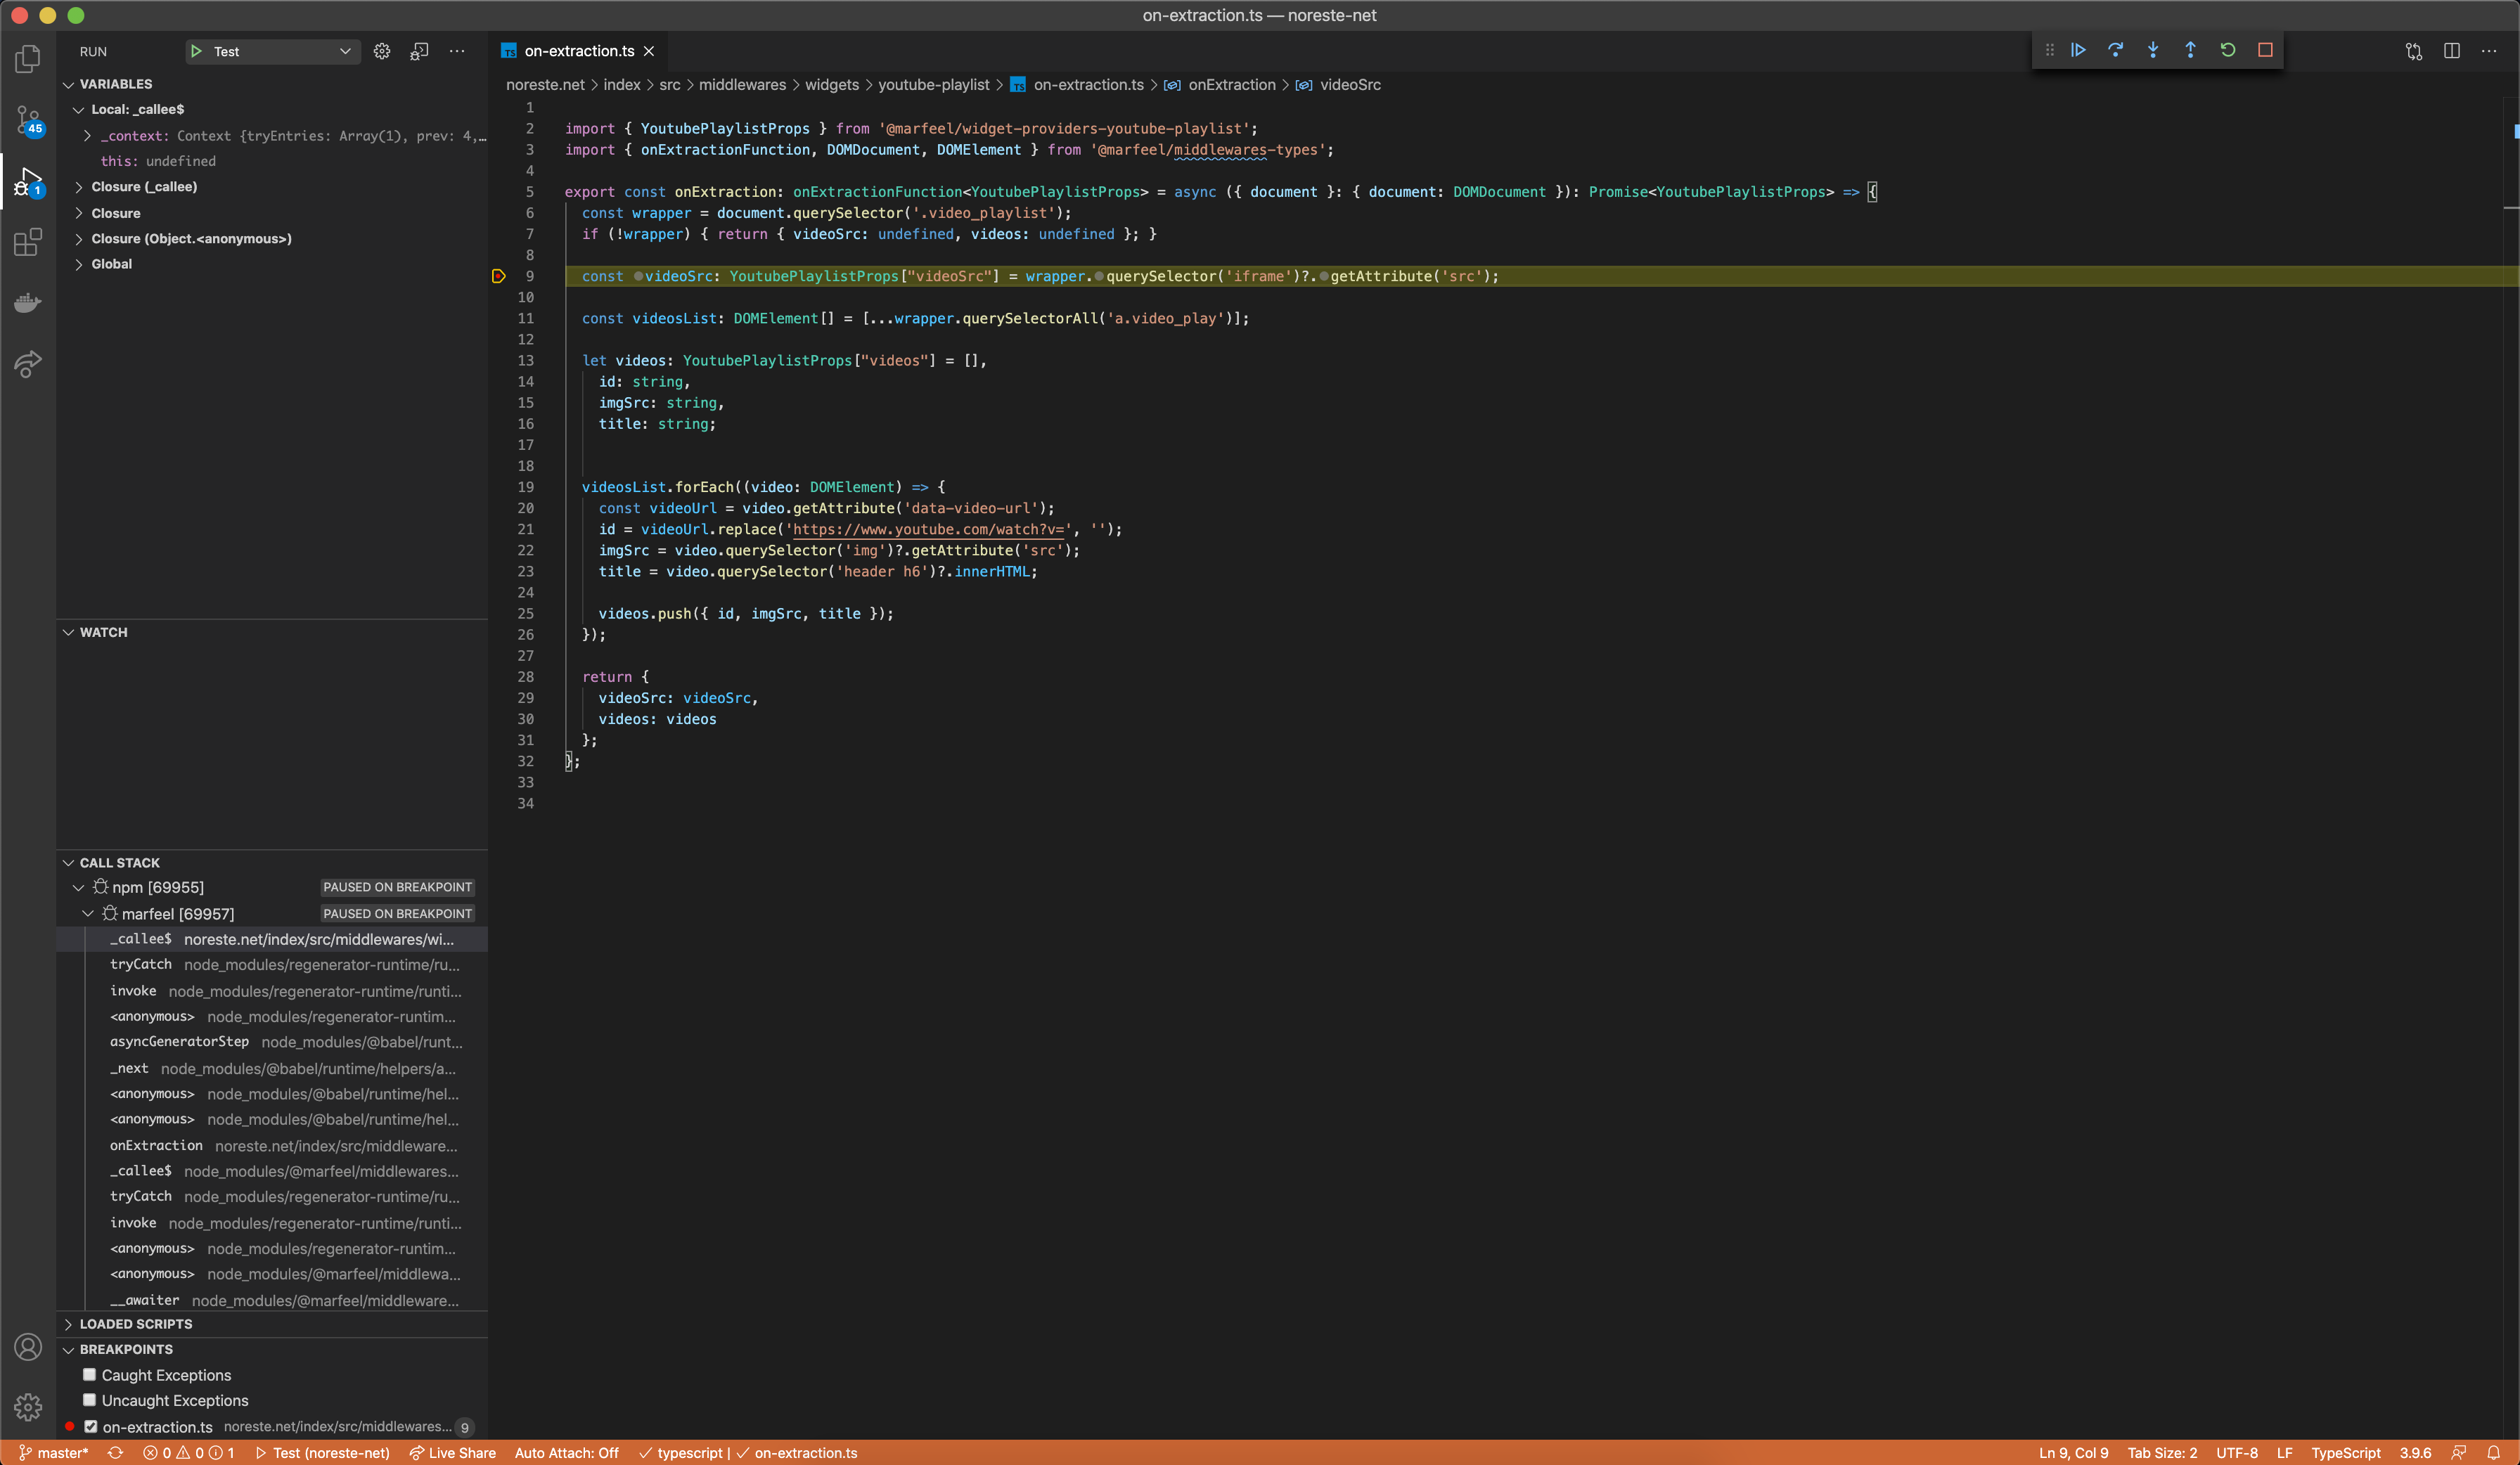Collapse the BREAKPOINTS section
Viewport: 2520px width, 1465px height.
click(x=68, y=1350)
